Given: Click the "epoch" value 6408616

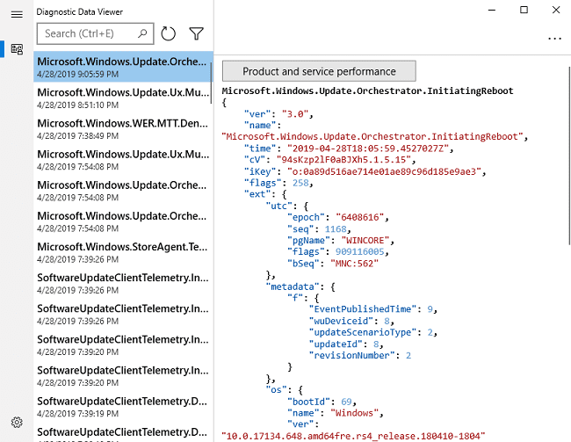Looking at the screenshot, I should (x=360, y=217).
